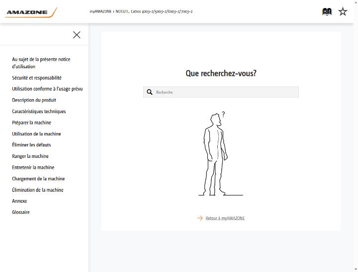The width and height of the screenshot is (358, 272).
Task: Go to Entretenir la machine
Action: tap(33, 167)
